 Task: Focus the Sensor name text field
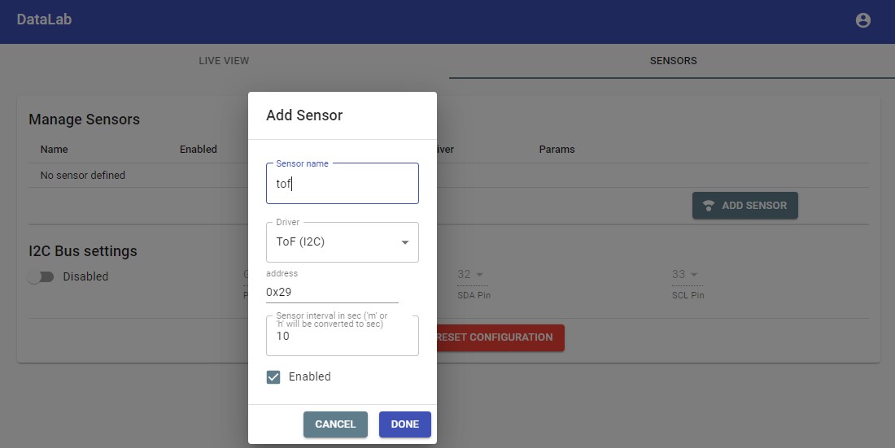[342, 185]
